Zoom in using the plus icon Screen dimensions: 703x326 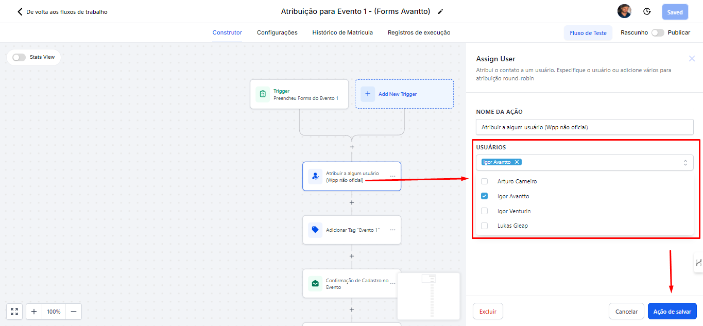coord(34,312)
